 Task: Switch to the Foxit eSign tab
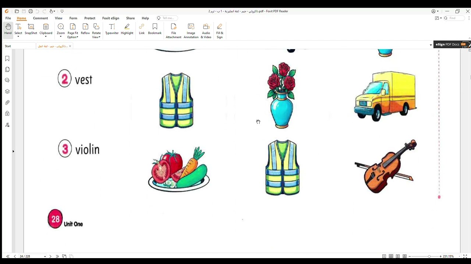tap(111, 18)
